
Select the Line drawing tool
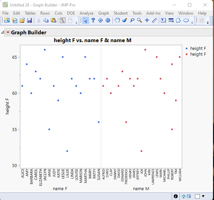point(154,20)
